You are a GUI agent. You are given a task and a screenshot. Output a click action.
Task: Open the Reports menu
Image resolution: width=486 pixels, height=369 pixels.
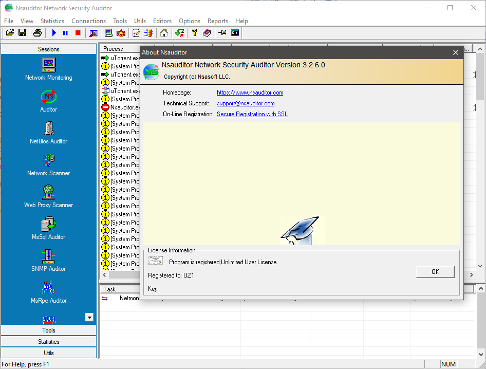pyautogui.click(x=218, y=21)
